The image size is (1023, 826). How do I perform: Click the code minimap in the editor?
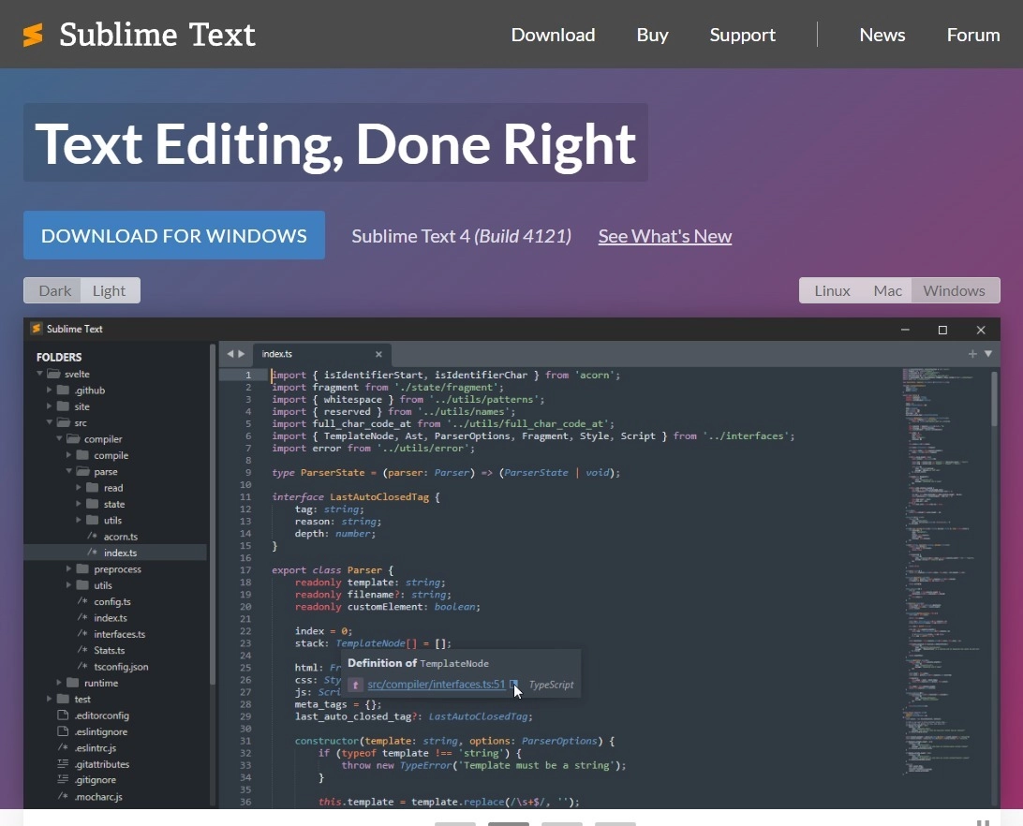pos(941,562)
